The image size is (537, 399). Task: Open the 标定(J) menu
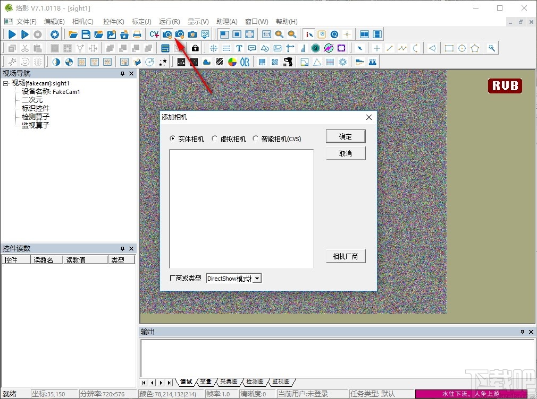click(141, 22)
